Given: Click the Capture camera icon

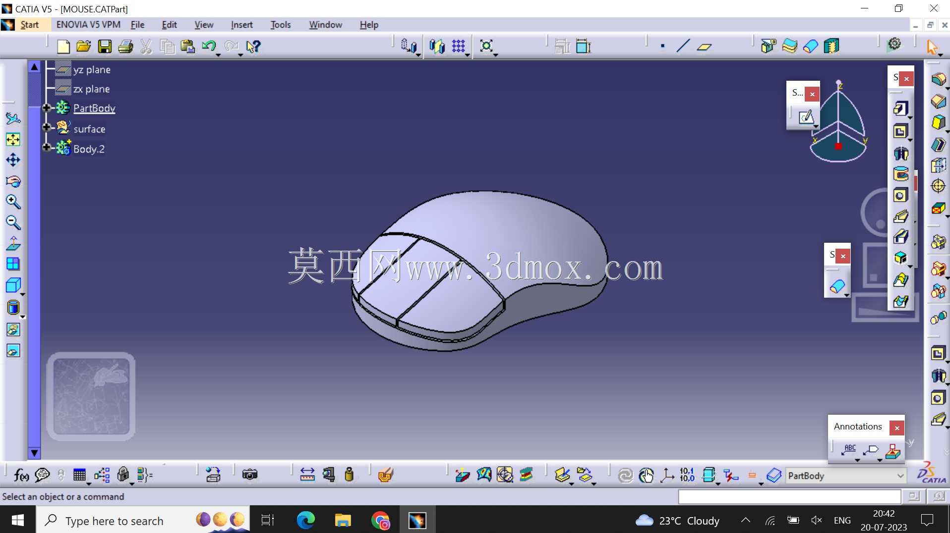Looking at the screenshot, I should click(x=250, y=475).
